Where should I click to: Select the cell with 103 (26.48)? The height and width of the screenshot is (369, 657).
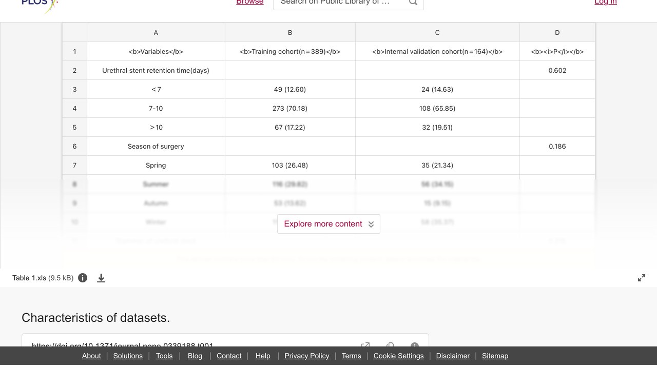pos(290,165)
